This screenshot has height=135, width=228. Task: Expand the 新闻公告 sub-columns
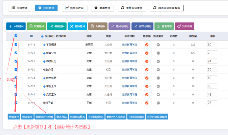click(x=44, y=53)
